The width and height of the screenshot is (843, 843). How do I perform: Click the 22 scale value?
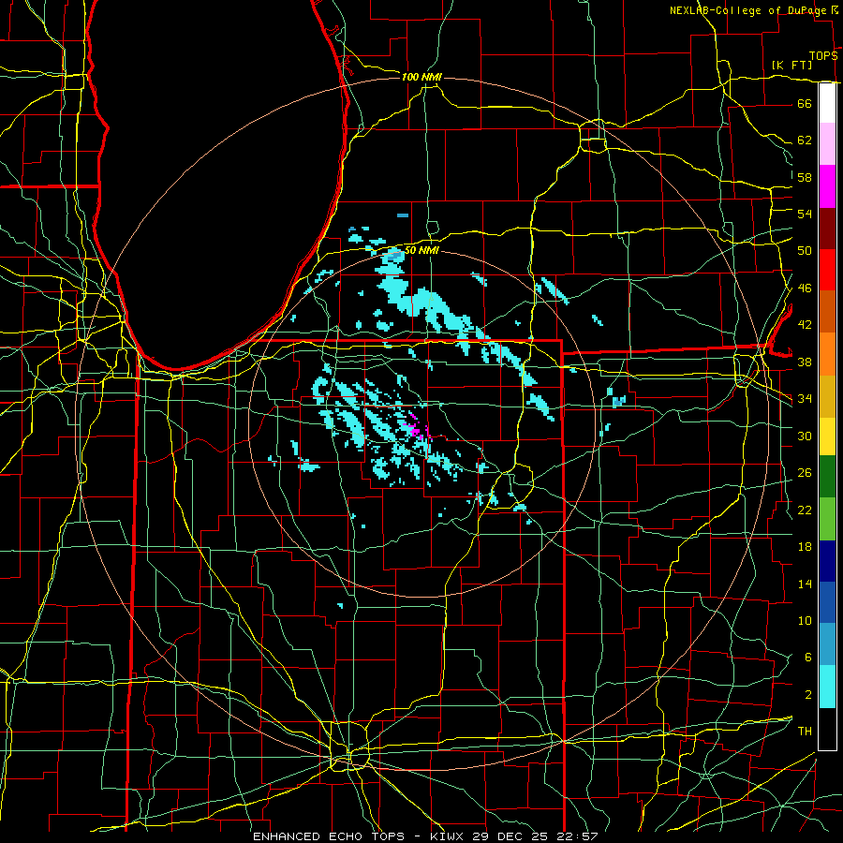pyautogui.click(x=805, y=510)
